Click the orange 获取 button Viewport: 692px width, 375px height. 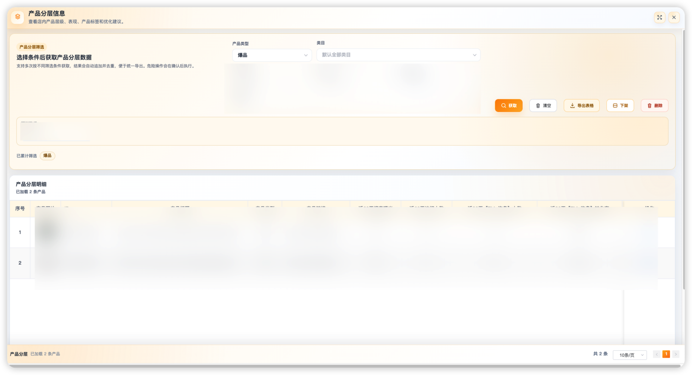(509, 105)
